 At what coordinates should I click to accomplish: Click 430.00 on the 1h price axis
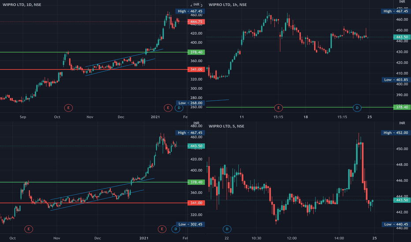pos(402,52)
